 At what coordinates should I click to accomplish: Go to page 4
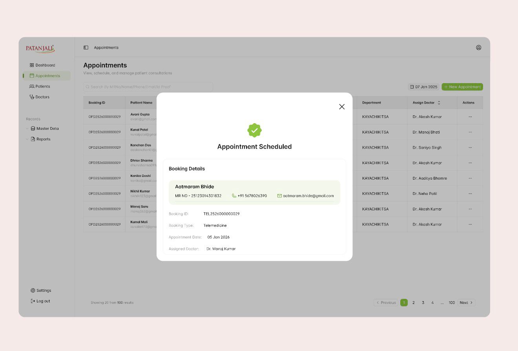click(432, 303)
